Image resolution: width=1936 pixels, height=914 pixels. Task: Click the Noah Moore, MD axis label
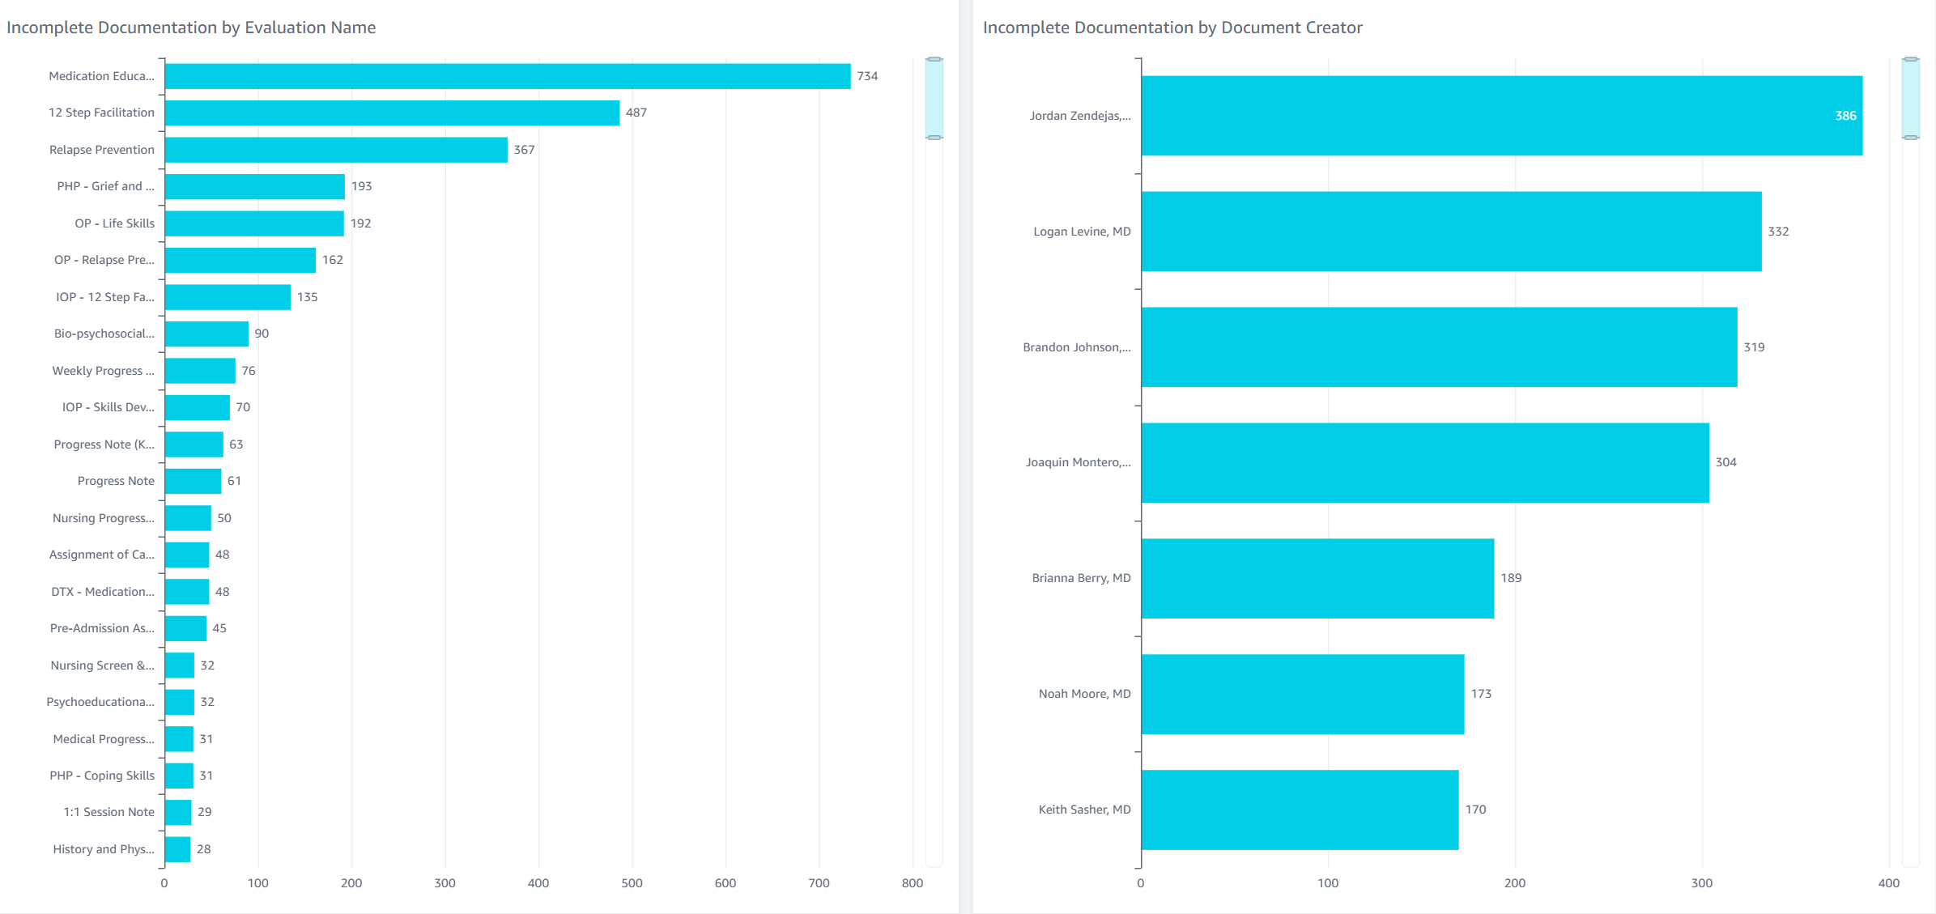coord(1084,694)
